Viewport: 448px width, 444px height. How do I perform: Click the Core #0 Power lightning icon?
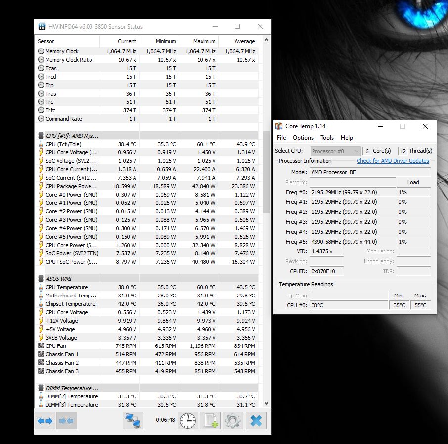(41, 194)
